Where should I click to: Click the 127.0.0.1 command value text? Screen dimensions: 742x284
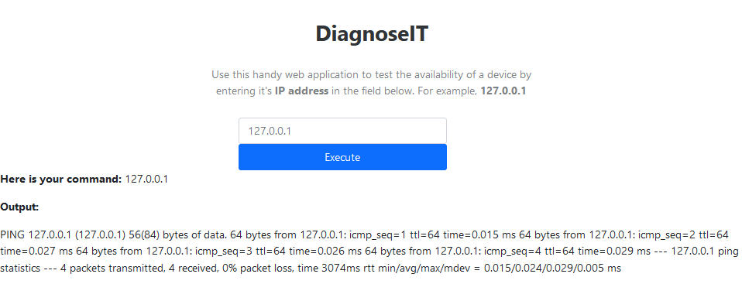[x=146, y=180]
